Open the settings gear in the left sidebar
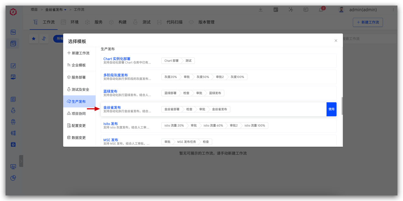403x201 pixels. pos(13,144)
